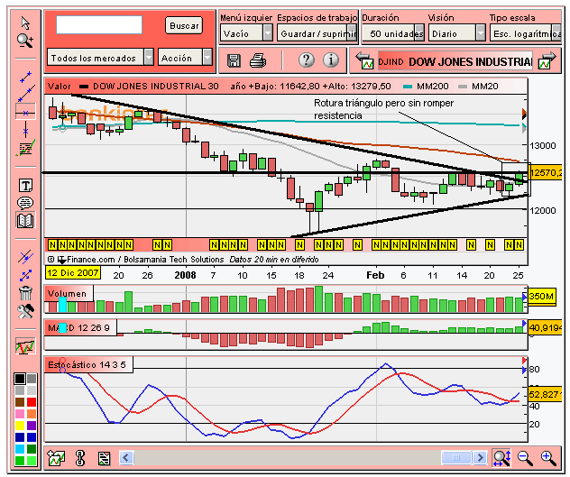Screen dimensions: 570x477
Task: Pick the black color swatch
Action: click(x=20, y=379)
